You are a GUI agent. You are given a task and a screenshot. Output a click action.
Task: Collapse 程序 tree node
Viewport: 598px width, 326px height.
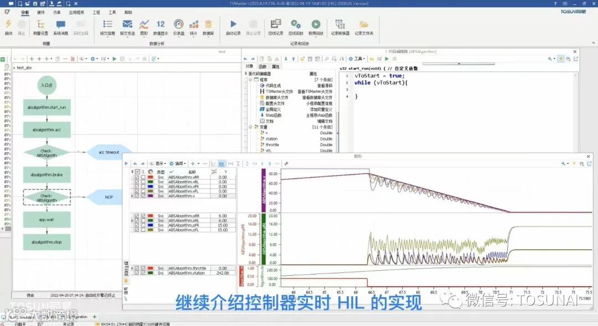(x=251, y=80)
